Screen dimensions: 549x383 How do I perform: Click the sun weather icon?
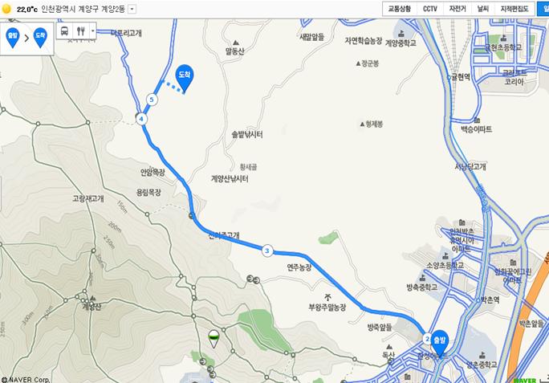point(6,9)
